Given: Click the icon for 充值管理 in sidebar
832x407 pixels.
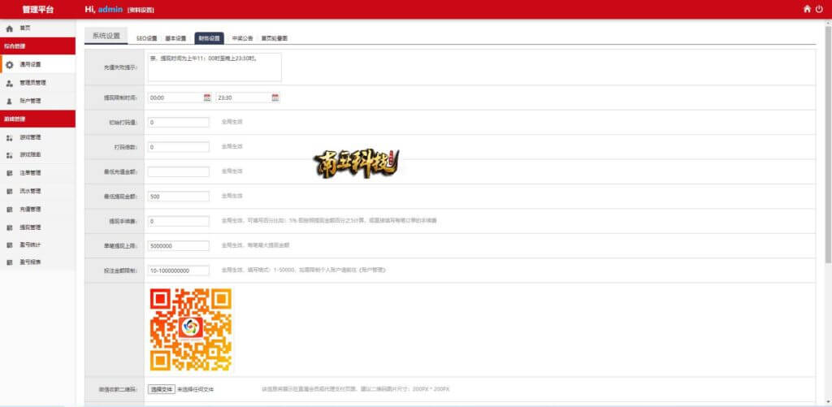Looking at the screenshot, I should (x=9, y=209).
